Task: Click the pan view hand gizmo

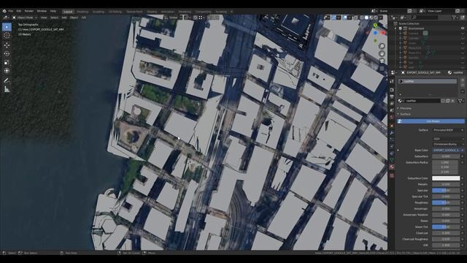Action: [x=382, y=53]
